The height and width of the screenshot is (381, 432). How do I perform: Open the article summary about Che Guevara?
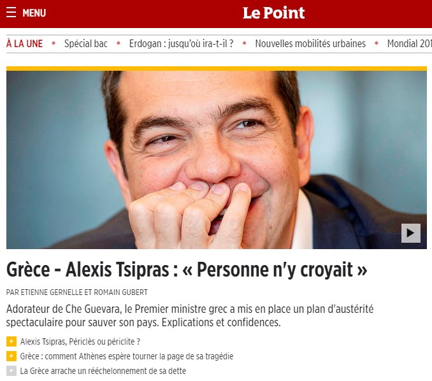[x=190, y=315]
